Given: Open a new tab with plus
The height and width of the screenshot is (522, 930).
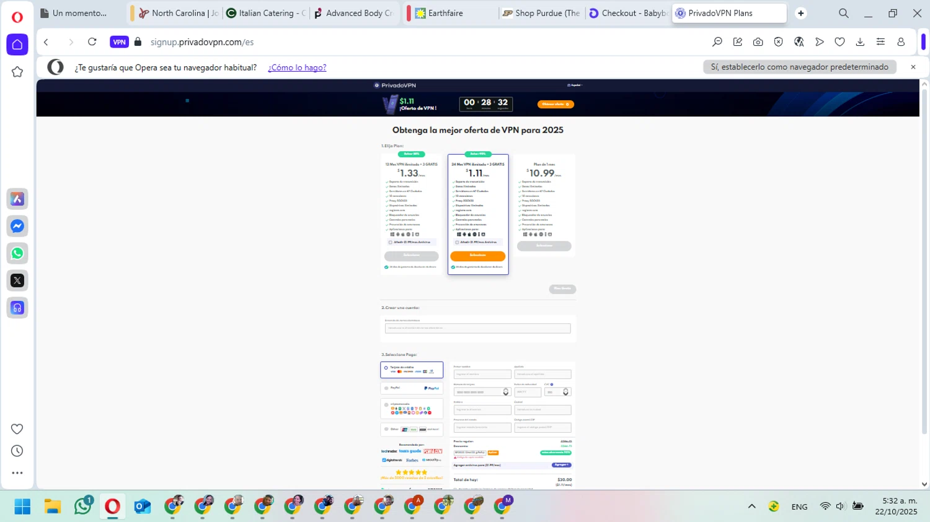Looking at the screenshot, I should coord(801,13).
